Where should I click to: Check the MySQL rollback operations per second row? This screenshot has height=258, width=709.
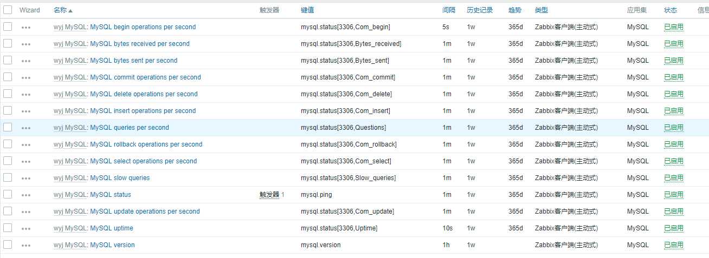pos(8,144)
